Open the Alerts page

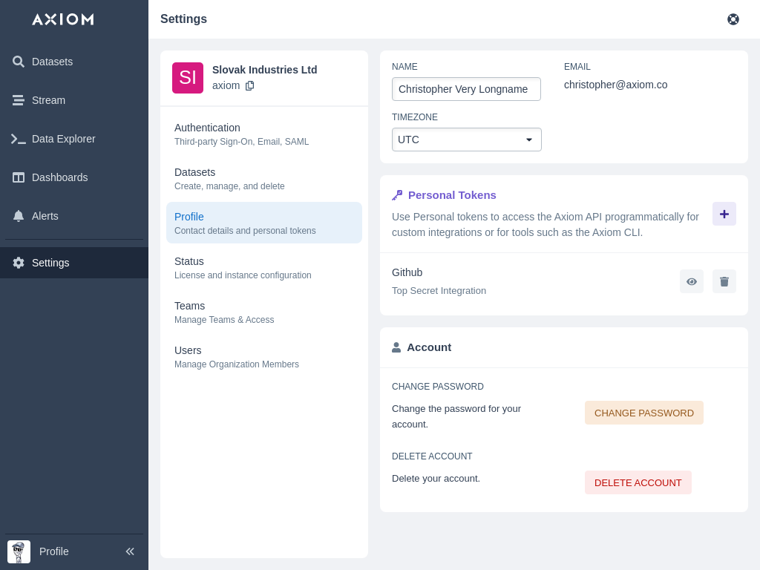coord(45,216)
